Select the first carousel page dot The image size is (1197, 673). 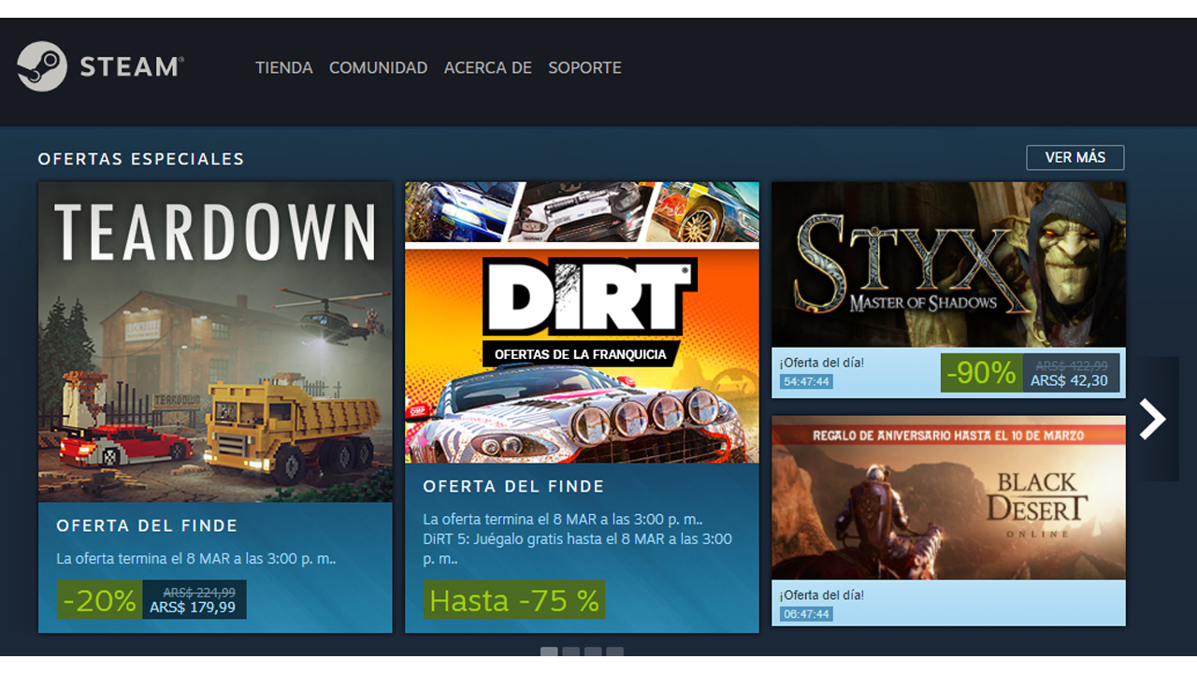tap(549, 652)
